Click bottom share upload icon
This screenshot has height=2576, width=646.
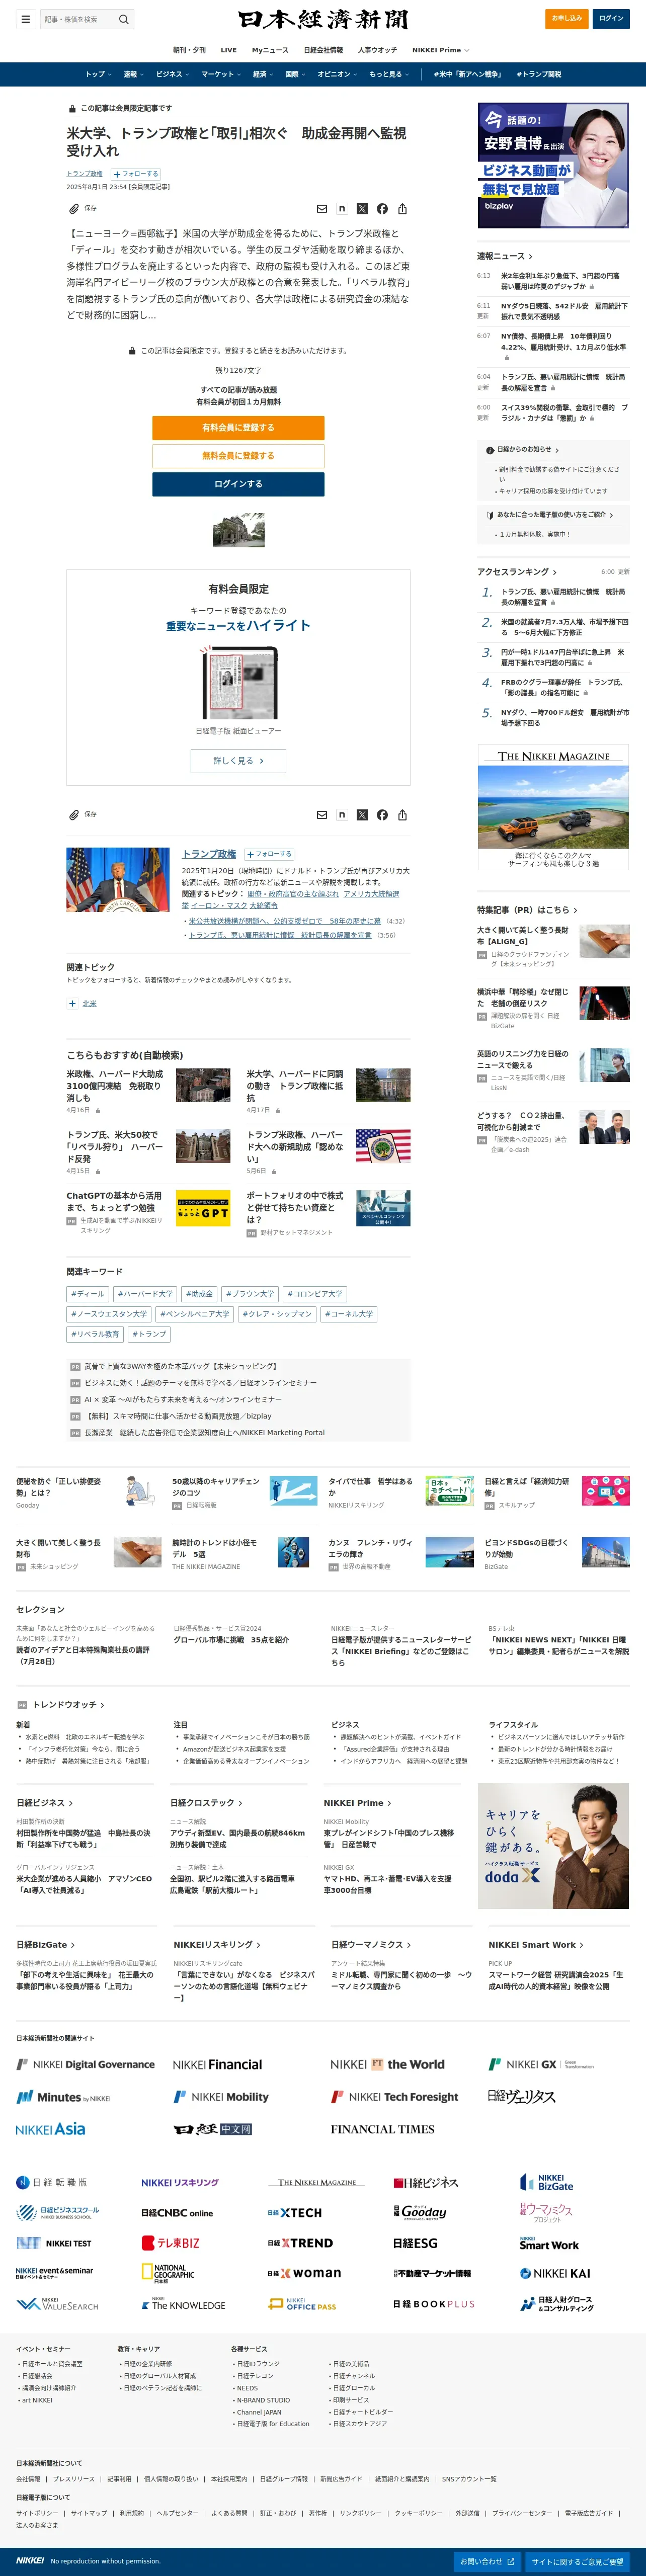402,815
